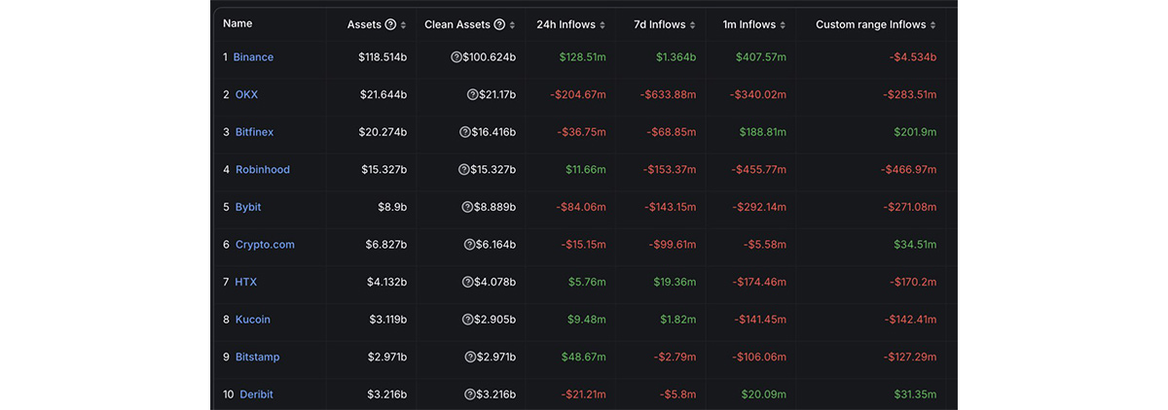Click question-mark icon in Bitstamp's Clean Assets cell

pos(469,357)
